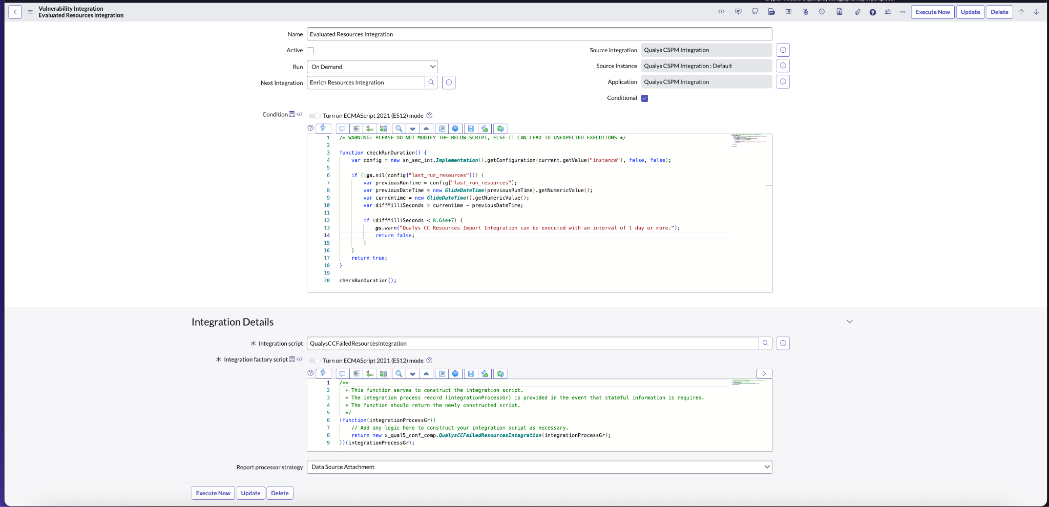Click lookup magnifier for Next Integration field
The image size is (1049, 507).
pyautogui.click(x=431, y=82)
